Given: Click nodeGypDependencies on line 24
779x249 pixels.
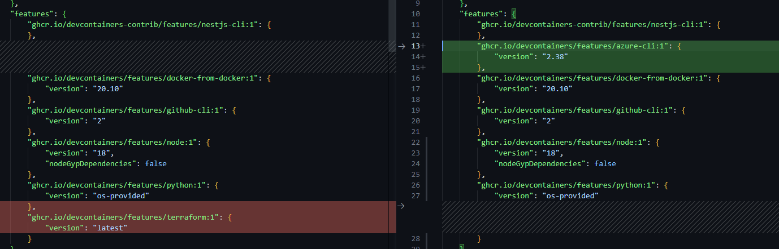Looking at the screenshot, I should point(555,164).
